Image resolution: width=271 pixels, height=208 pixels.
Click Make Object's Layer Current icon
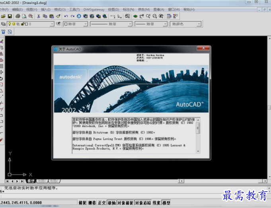(58, 24)
